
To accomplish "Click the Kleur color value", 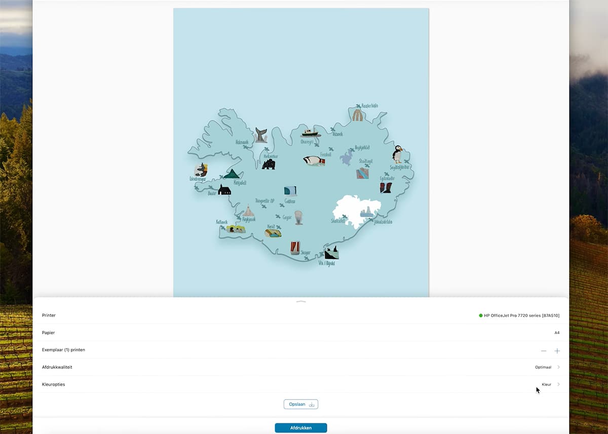I will pos(547,384).
